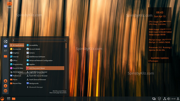Select the Accessories category
Screen dimensions: 180x101
(17, 49)
